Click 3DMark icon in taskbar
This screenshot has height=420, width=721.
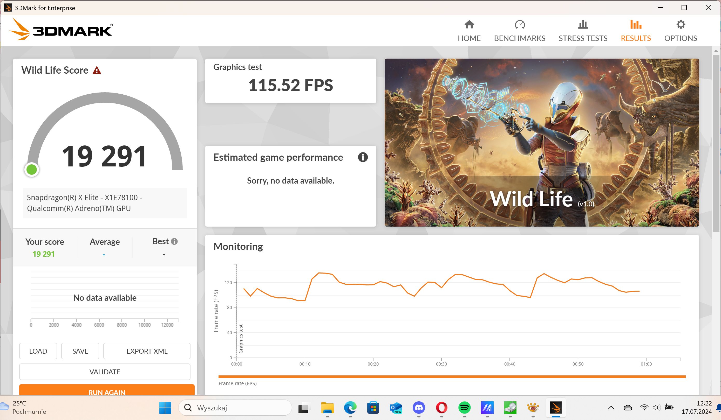556,408
